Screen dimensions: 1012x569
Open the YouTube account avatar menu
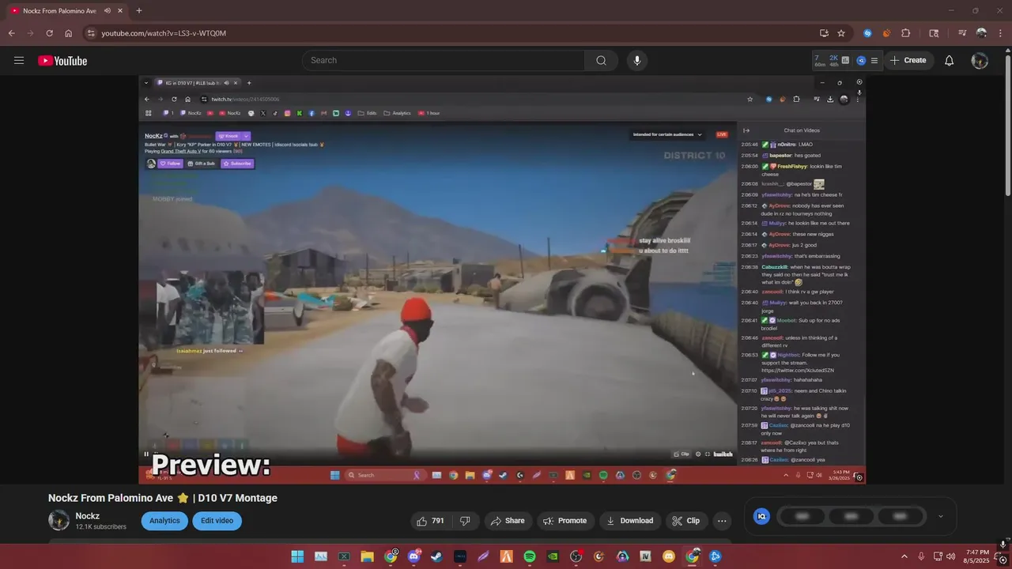980,60
